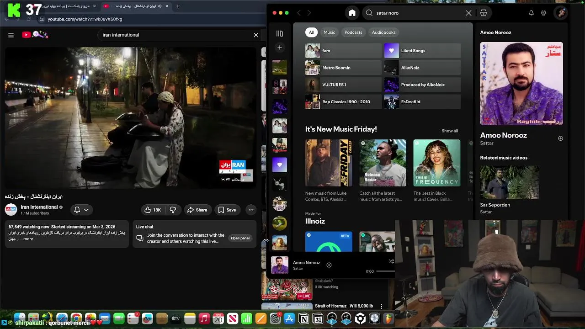Open Rap Classics 1990 - 2010 tile

(x=343, y=101)
